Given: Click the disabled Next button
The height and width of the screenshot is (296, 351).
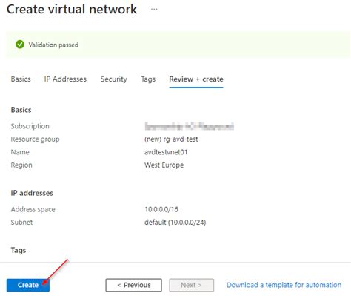Looking at the screenshot, I should (191, 285).
